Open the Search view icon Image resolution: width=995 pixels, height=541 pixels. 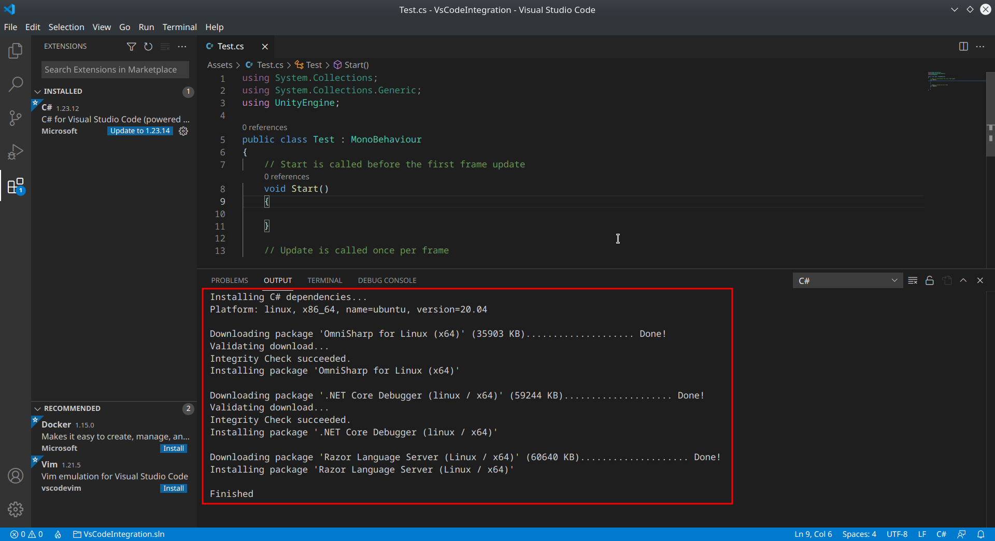(16, 83)
